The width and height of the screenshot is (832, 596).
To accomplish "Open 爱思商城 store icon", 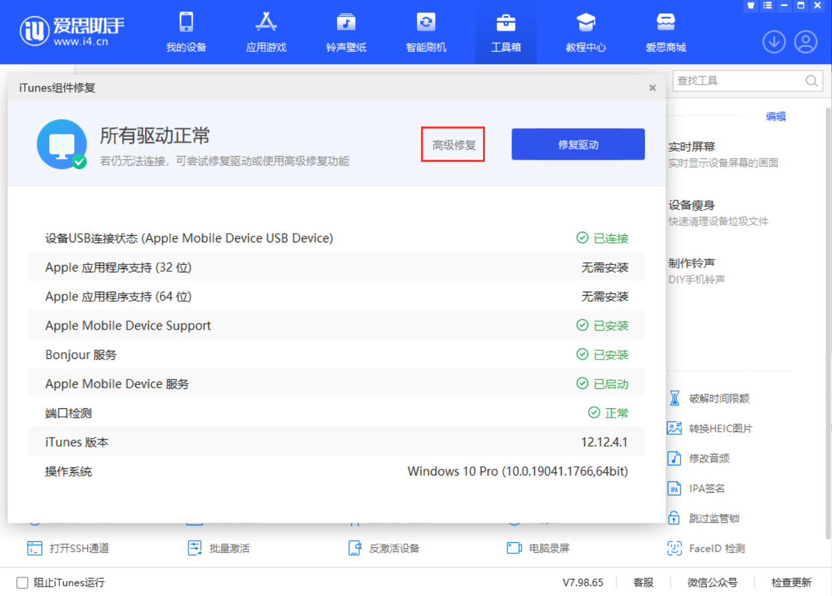I will [665, 23].
